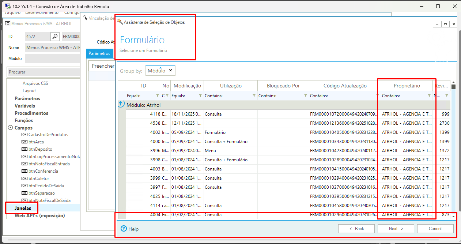Click the ID column filter funnel icon
461x244 pixels.
(x=158, y=96)
